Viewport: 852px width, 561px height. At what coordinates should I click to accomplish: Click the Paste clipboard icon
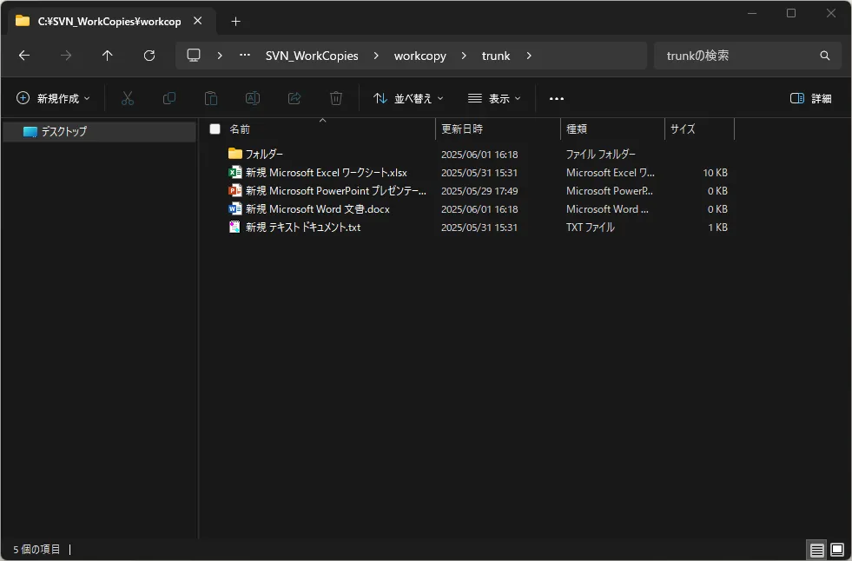pos(211,98)
